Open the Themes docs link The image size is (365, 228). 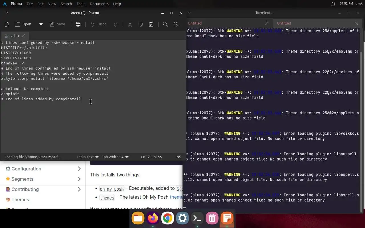tap(20, 200)
